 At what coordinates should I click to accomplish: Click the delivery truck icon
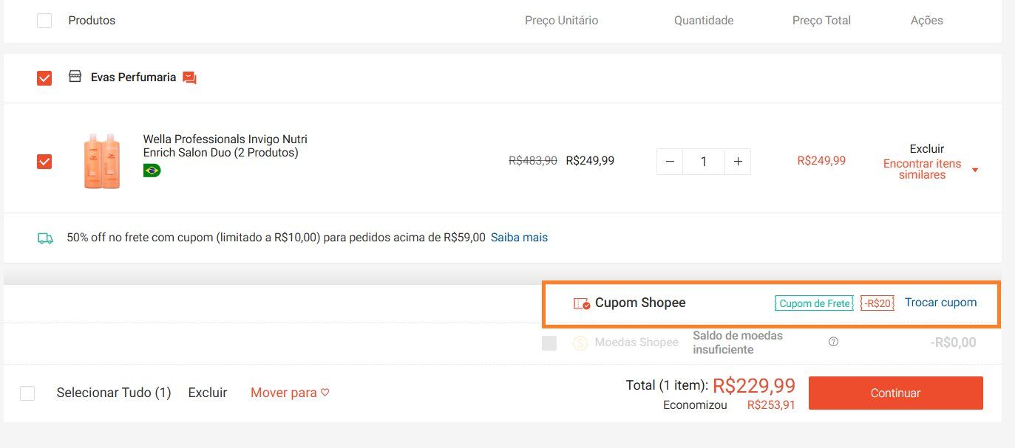tap(45, 238)
